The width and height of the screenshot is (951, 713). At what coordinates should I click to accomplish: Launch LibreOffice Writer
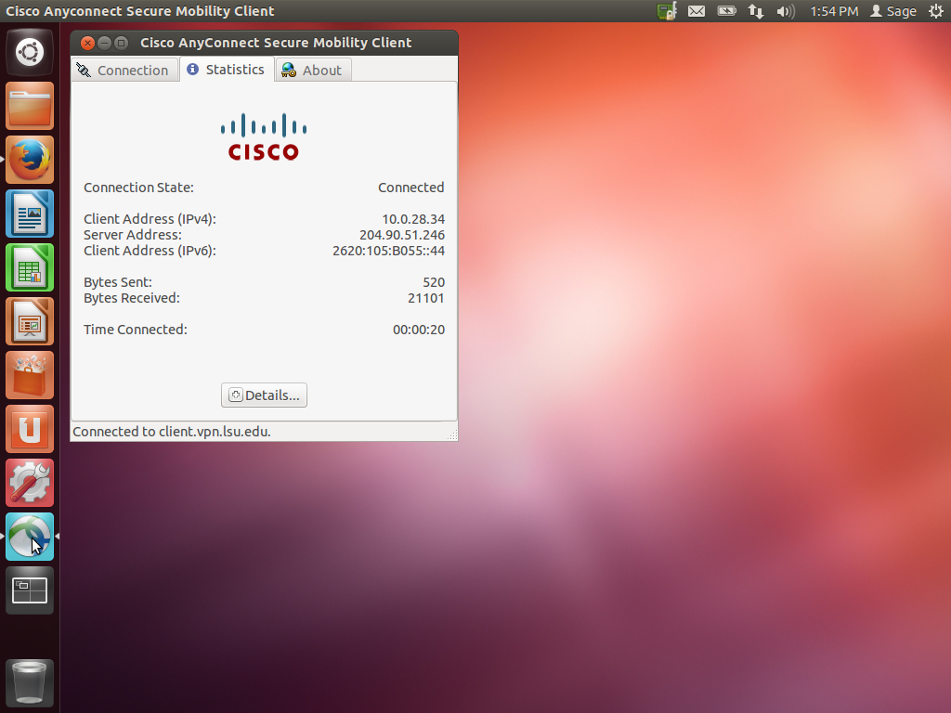[30, 214]
